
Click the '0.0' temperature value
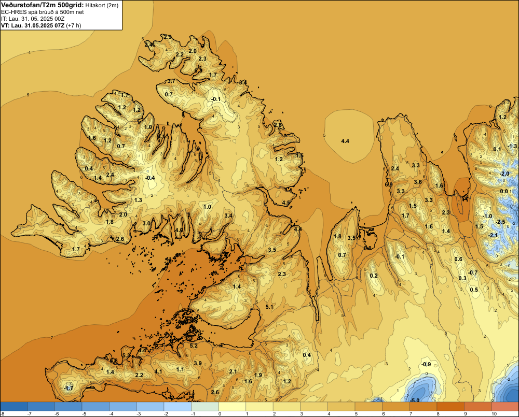tap(504, 191)
